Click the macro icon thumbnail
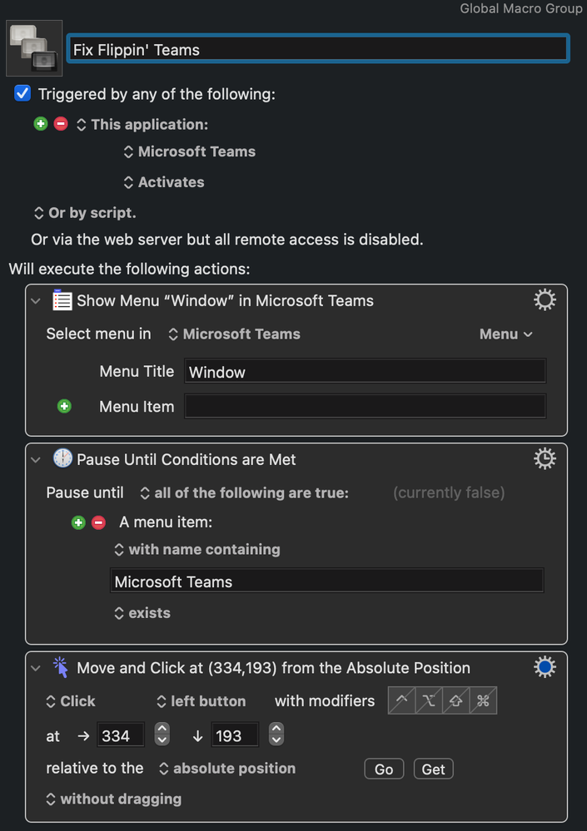 [34, 47]
